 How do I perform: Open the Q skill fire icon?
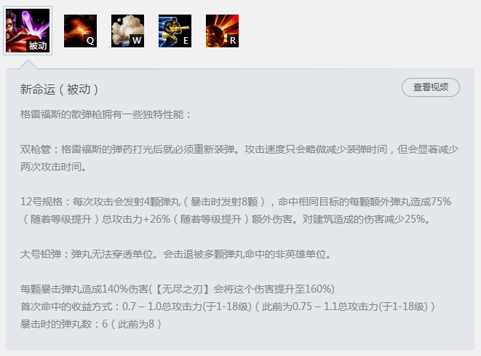tap(80, 31)
